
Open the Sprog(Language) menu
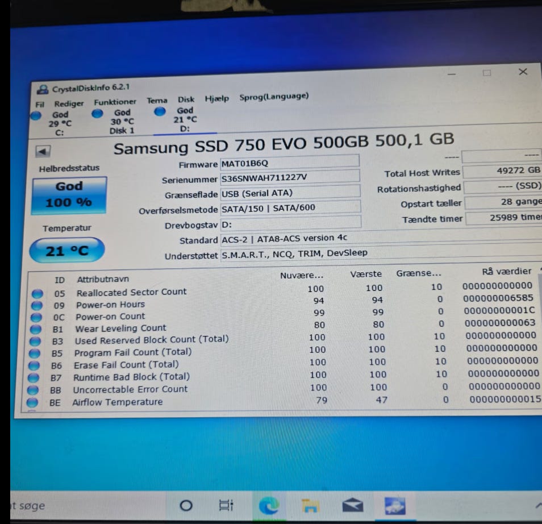(x=274, y=97)
